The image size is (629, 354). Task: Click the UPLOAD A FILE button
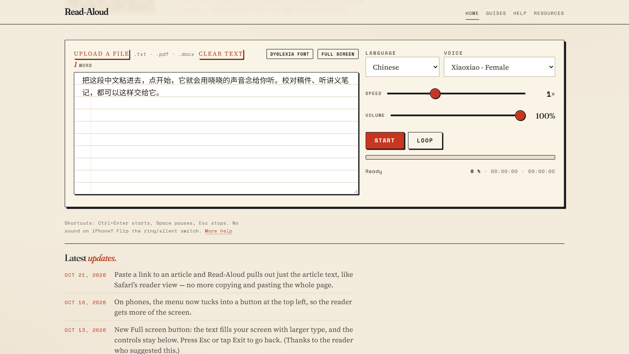101,54
